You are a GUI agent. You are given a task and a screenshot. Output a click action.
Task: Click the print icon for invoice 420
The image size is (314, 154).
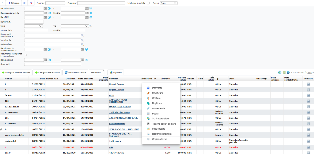tap(309, 101)
